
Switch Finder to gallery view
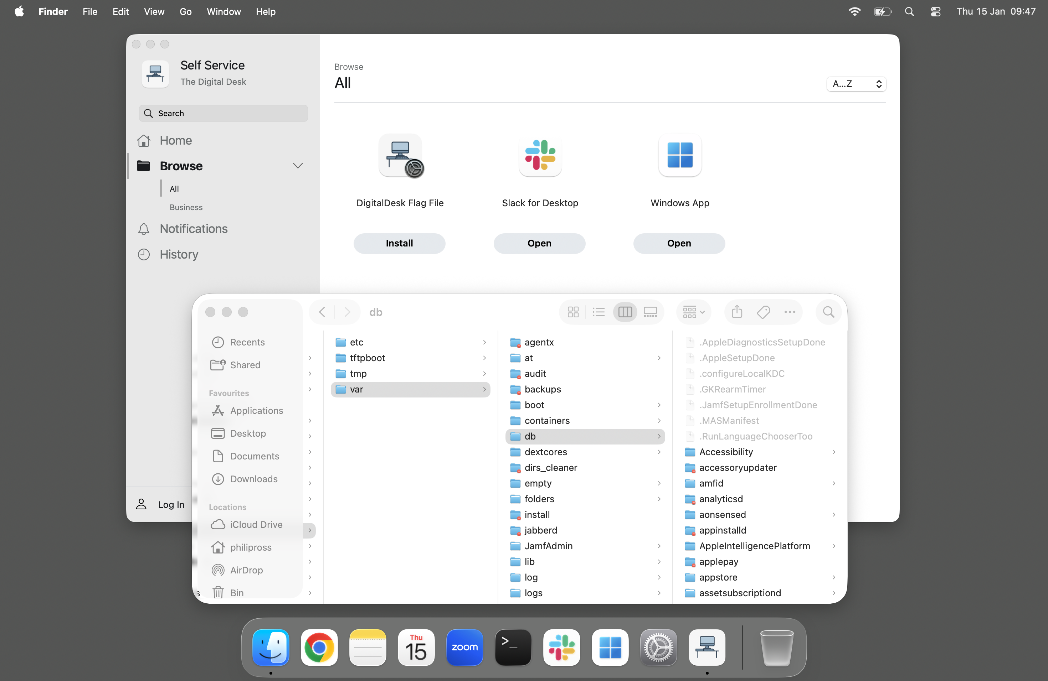(650, 312)
